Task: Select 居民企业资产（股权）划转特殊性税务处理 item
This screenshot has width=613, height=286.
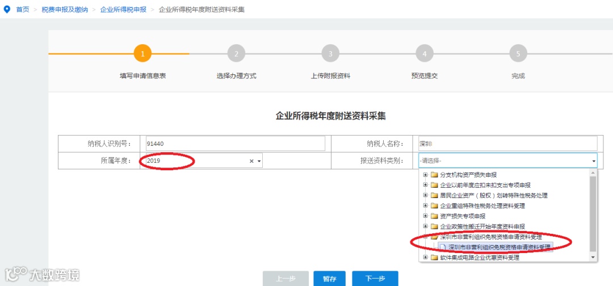Action: point(494,195)
